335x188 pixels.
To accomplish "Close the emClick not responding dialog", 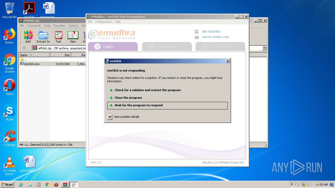I will pos(227,61).
